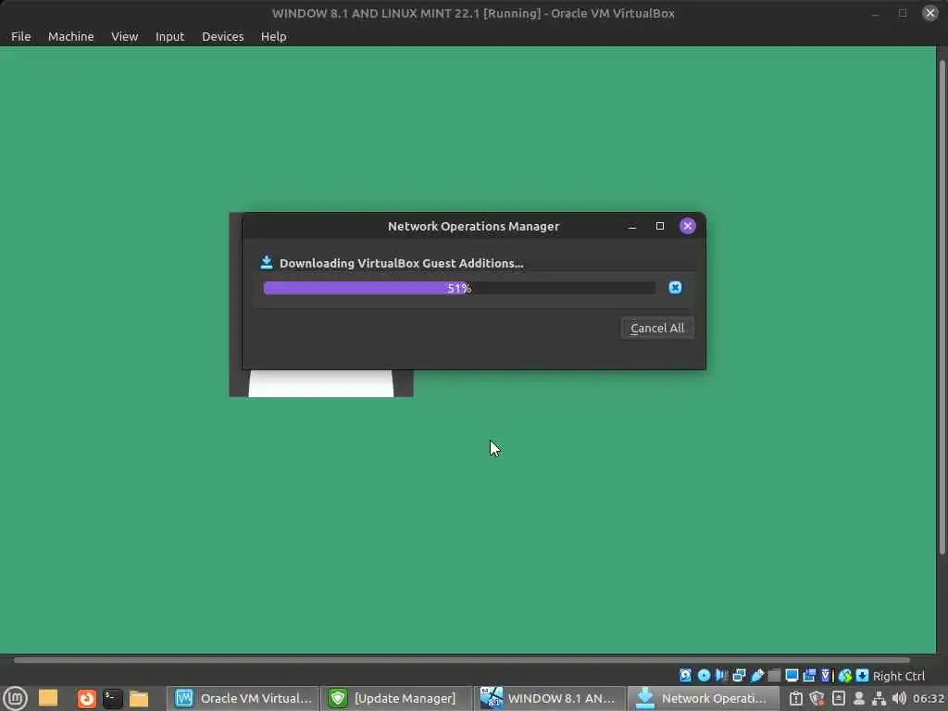Click the keyboard capture arrow icon
This screenshot has width=948, height=711.
pos(863,675)
